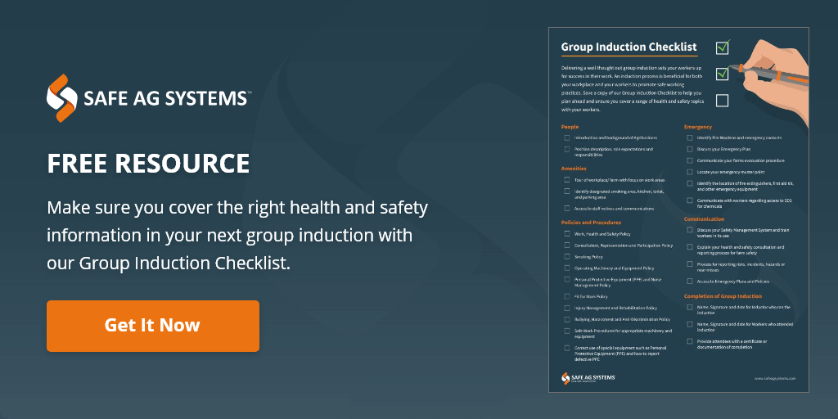Check Work, Health and Safety Policy box

point(566,233)
